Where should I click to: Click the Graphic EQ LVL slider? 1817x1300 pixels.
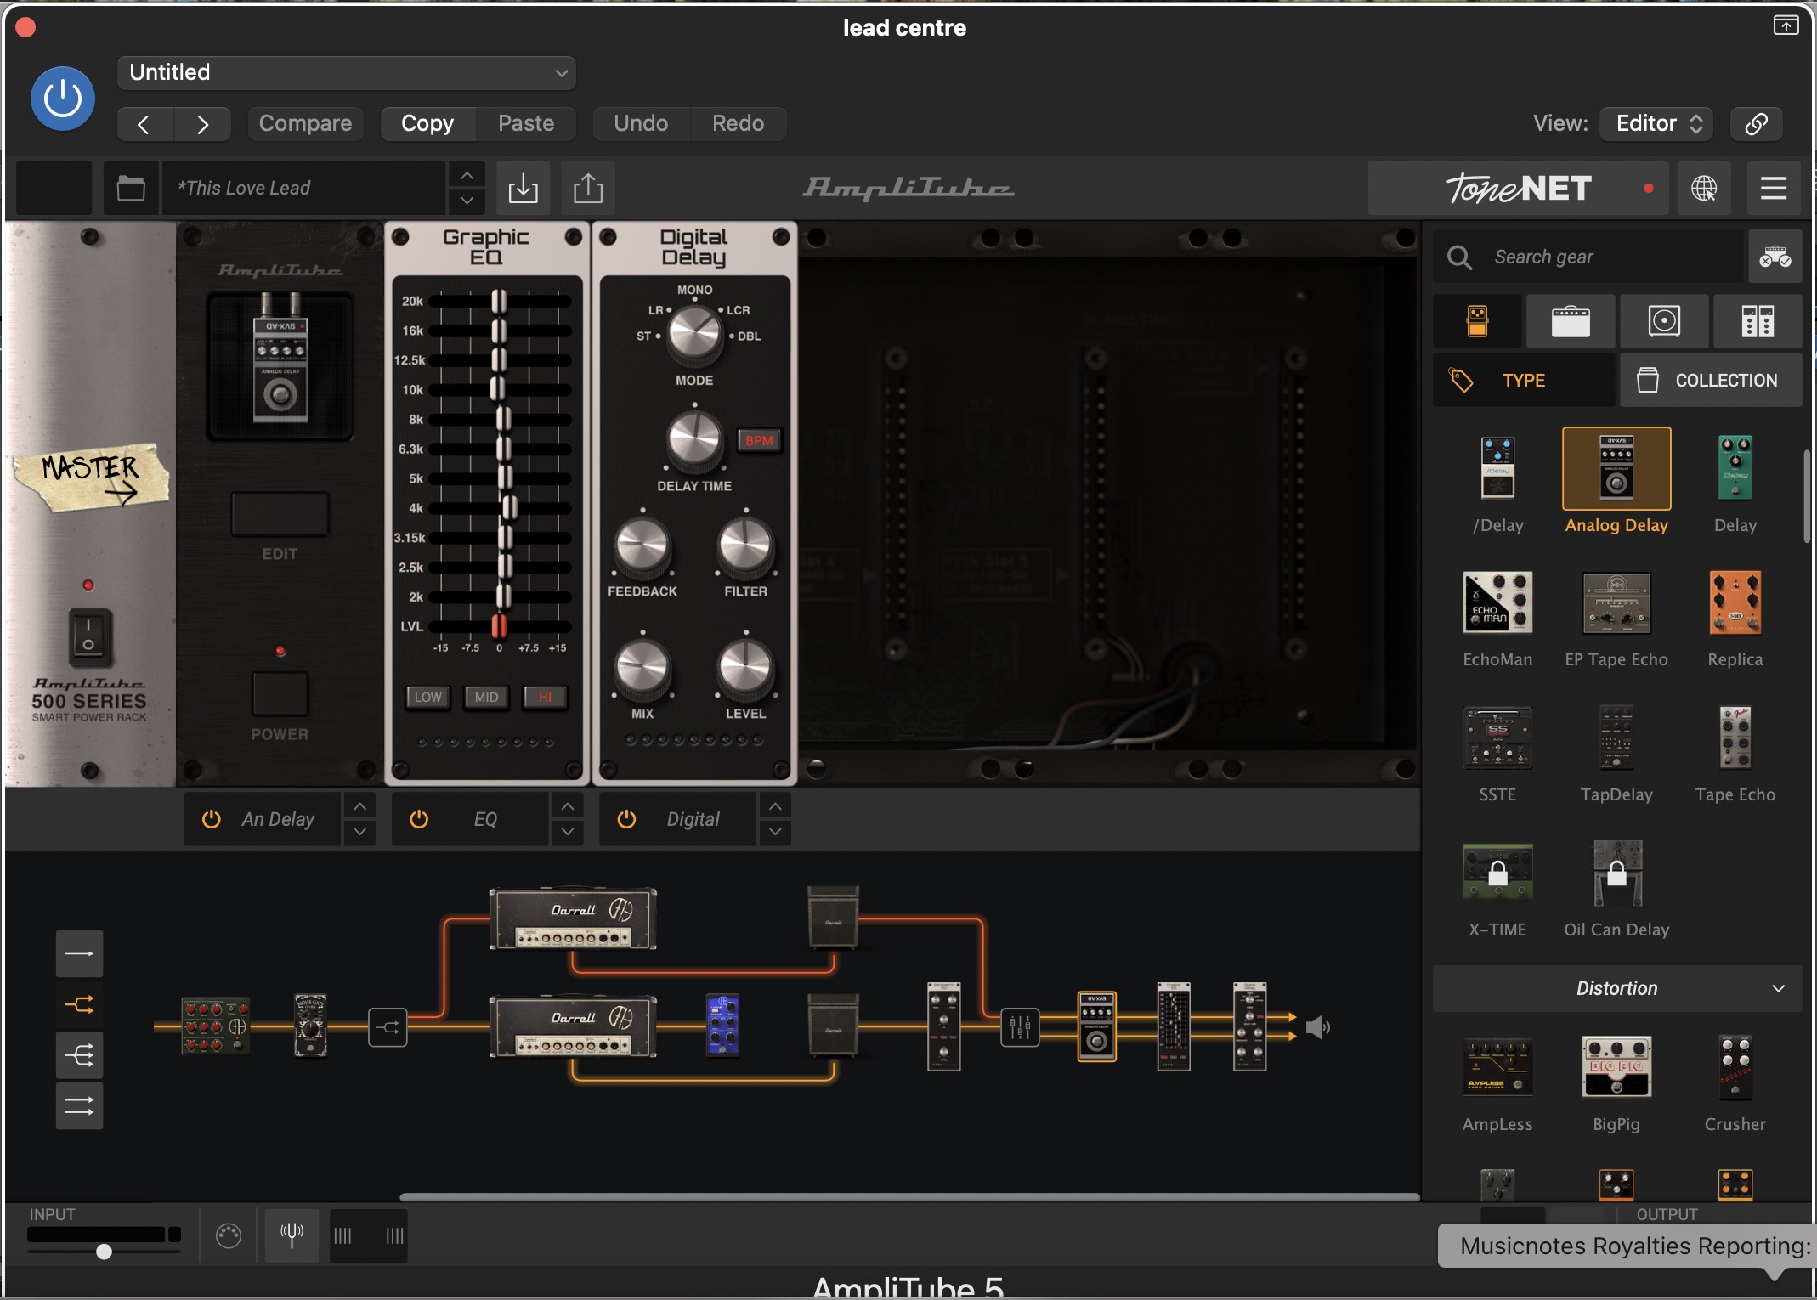(500, 626)
